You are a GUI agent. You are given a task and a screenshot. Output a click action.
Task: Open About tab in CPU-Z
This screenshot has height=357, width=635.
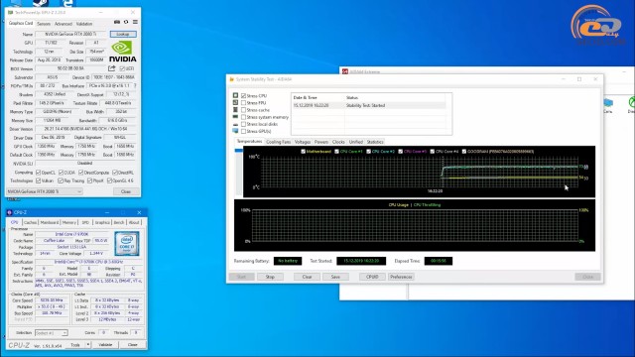coord(134,222)
